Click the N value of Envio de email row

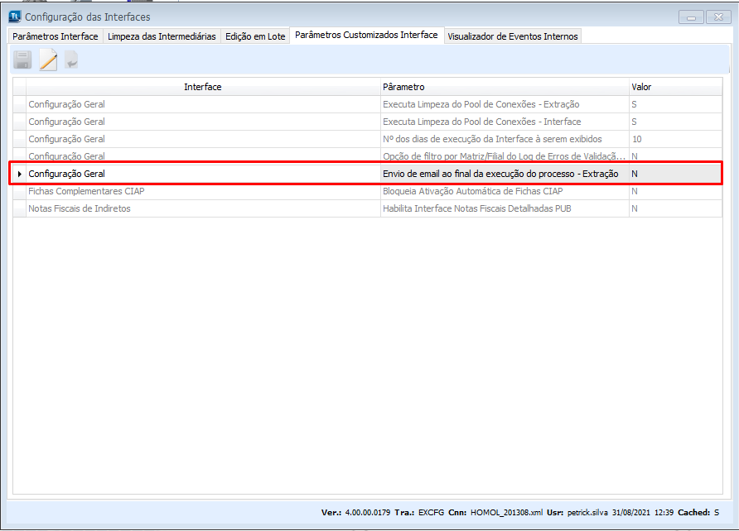click(x=635, y=174)
